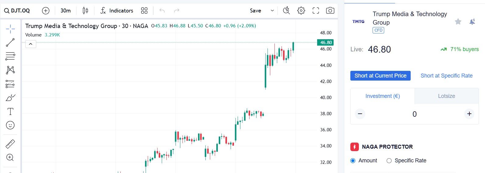Select the crosshair cursor tool
This screenshot has width=485, height=173.
[10, 29]
